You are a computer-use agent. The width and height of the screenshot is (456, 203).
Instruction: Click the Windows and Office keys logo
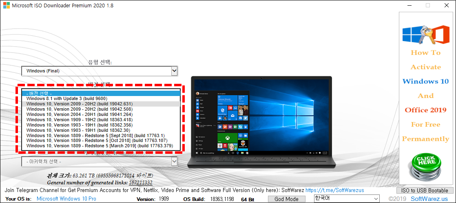426,35
